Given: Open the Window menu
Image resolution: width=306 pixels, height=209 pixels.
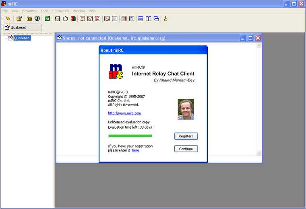Looking at the screenshot, I should pyautogui.click(x=79, y=11).
